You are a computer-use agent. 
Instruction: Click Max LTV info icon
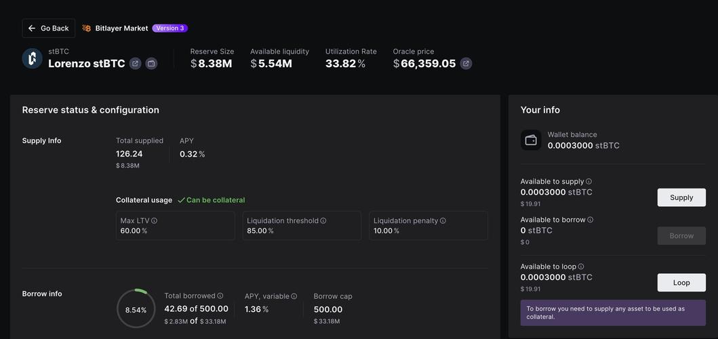(155, 221)
